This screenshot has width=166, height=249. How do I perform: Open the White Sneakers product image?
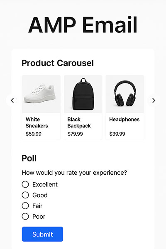41,94
